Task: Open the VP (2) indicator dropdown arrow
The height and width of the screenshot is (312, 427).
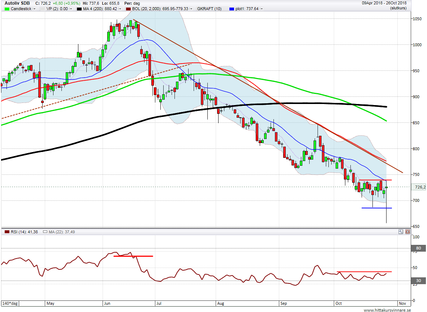Action: pos(70,9)
